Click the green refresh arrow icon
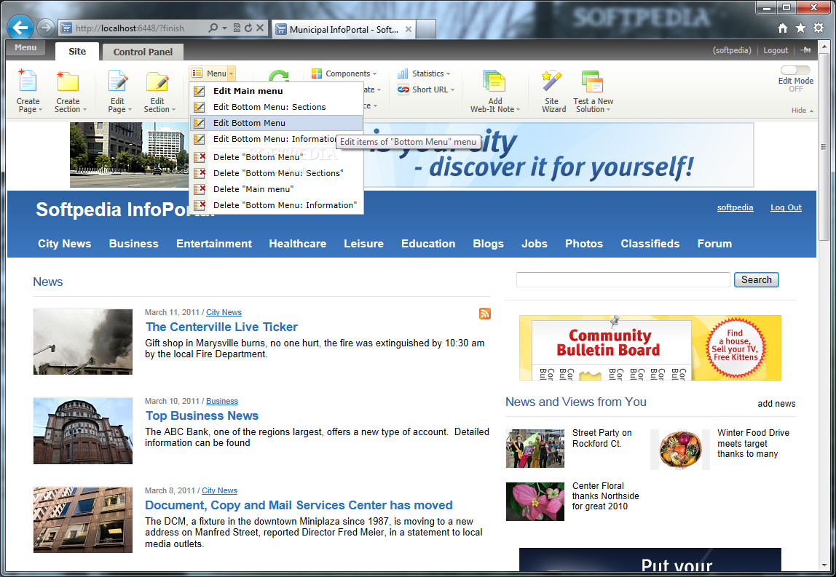Image resolution: width=836 pixels, height=577 pixels. click(x=277, y=76)
